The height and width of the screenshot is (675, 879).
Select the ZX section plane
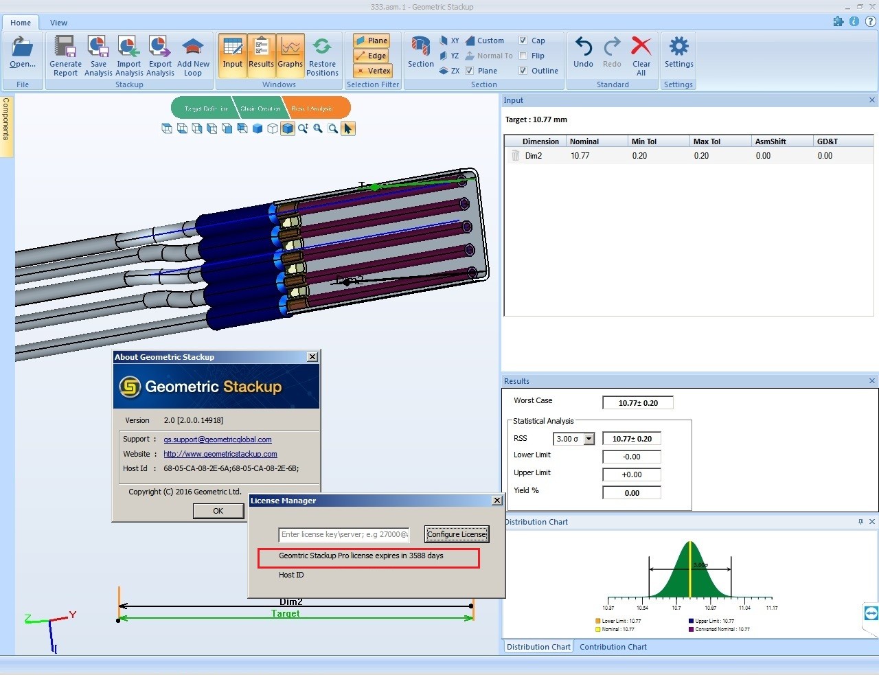pos(449,71)
